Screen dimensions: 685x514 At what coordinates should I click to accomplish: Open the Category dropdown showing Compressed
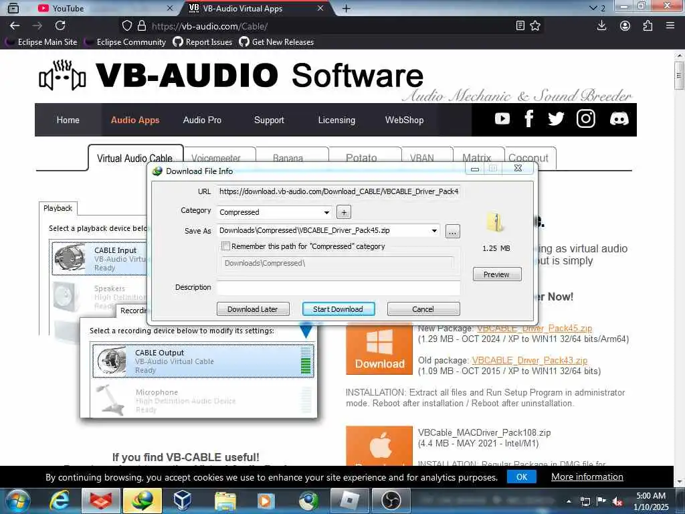(274, 212)
